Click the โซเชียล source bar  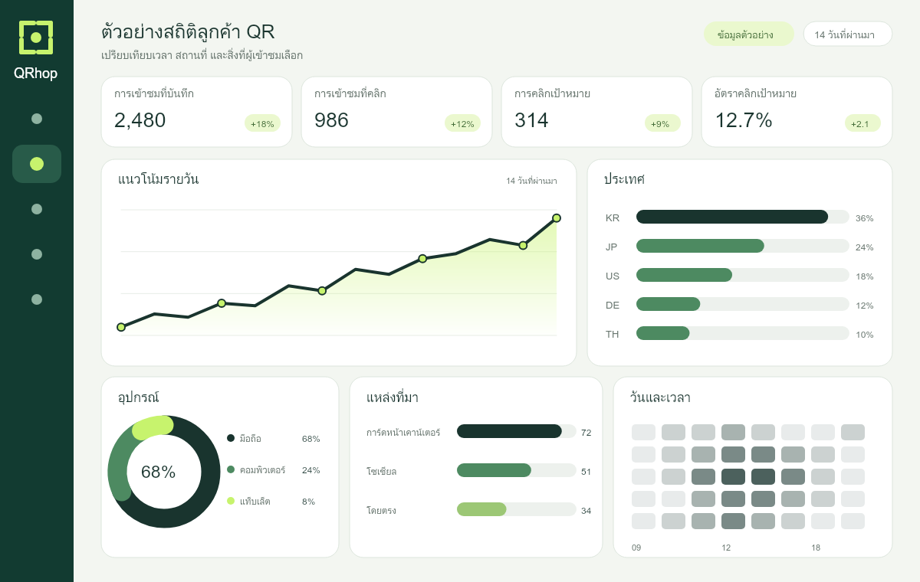517,470
